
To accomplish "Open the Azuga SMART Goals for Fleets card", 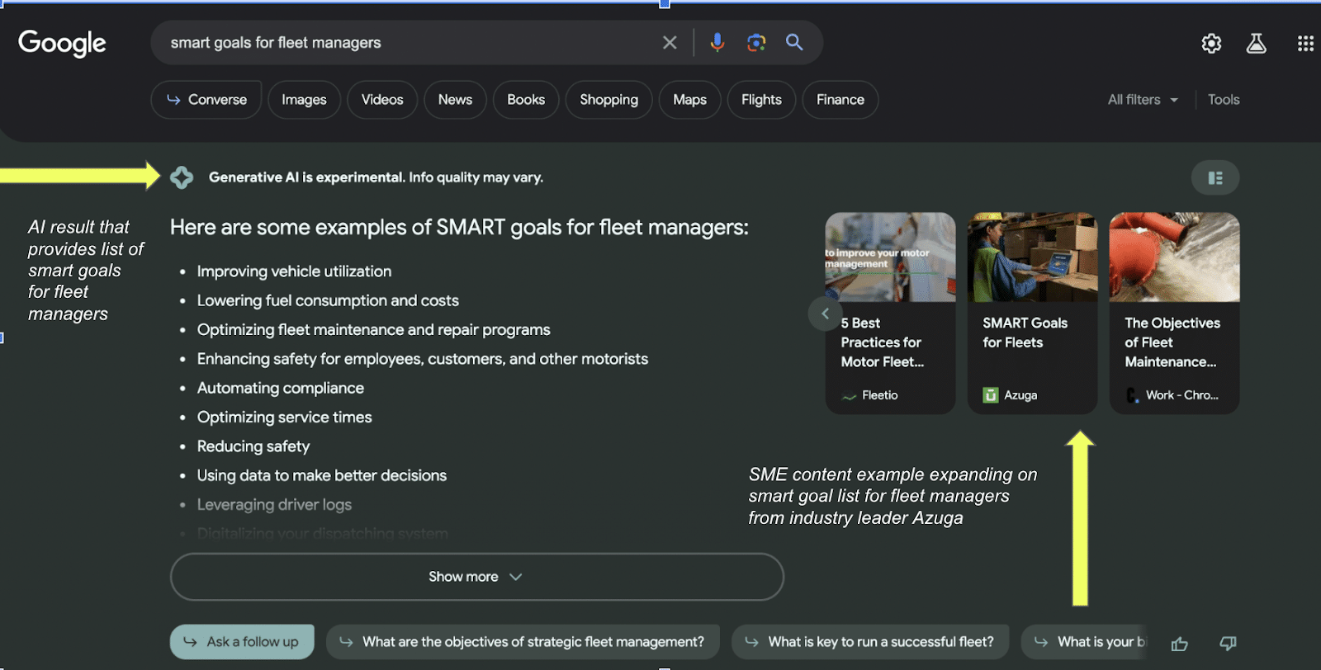I will 1032,314.
